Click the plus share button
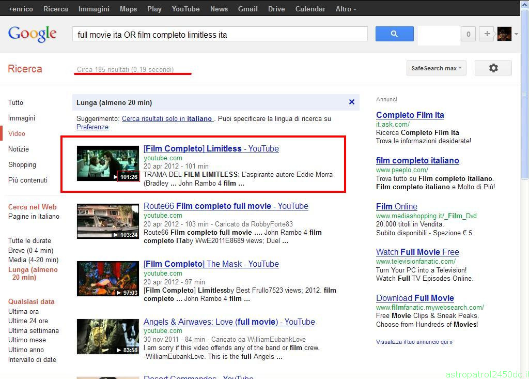This screenshot has height=379, width=529. (487, 34)
